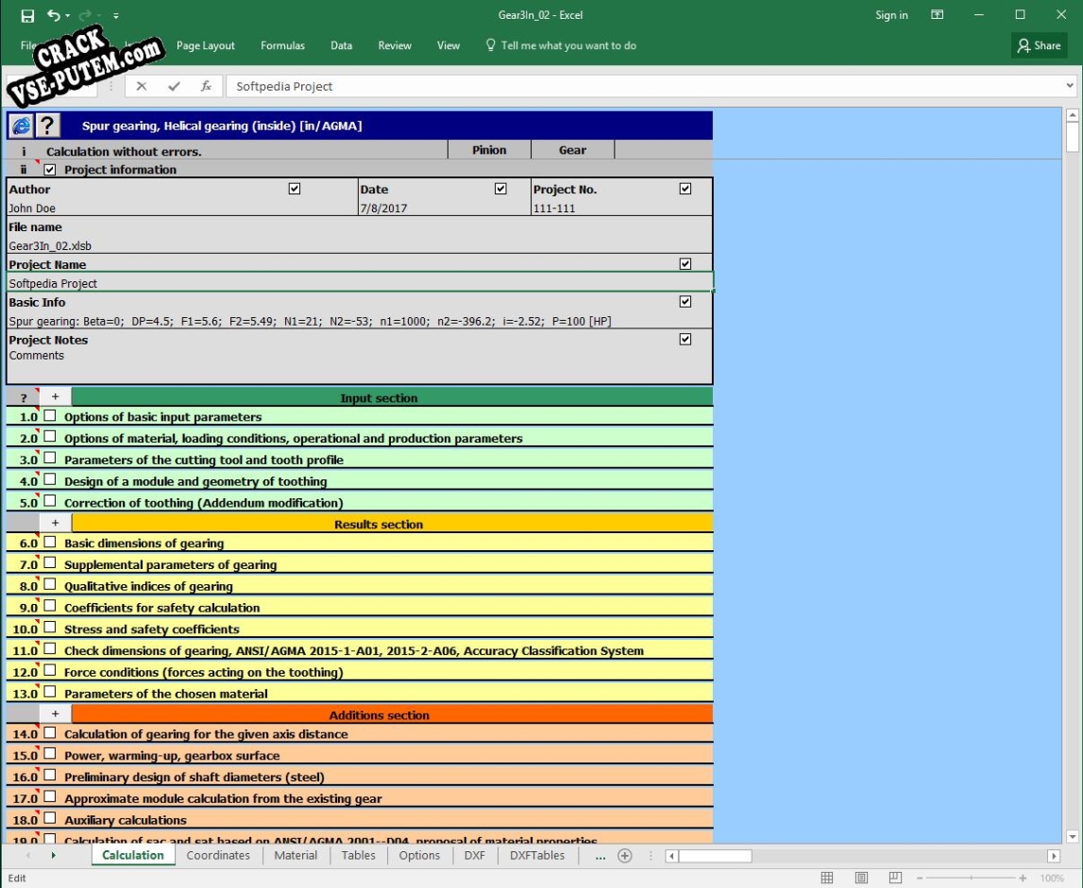Viewport: 1083px width, 888px height.
Task: Click horizontal scrollbar right arrow
Action: tap(1054, 856)
